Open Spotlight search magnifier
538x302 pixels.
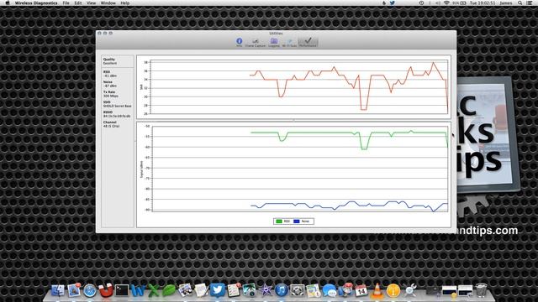coord(520,3)
